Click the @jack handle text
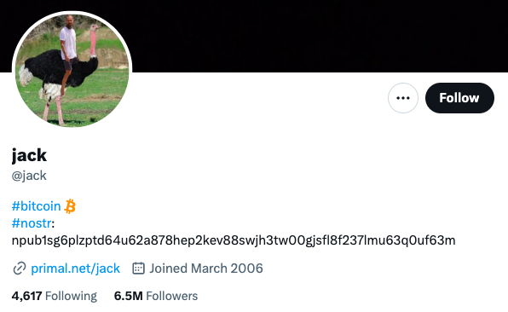The height and width of the screenshot is (312, 508). pyautogui.click(x=29, y=176)
